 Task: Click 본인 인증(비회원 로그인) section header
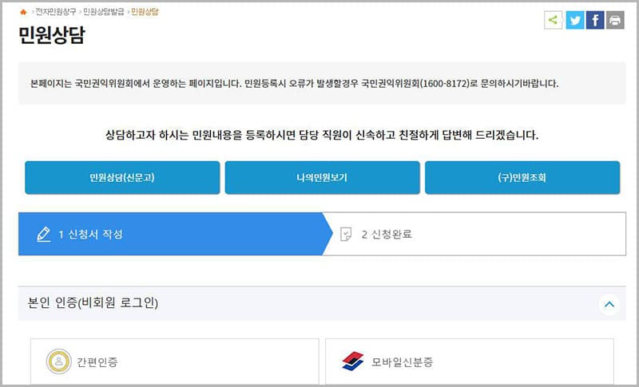pos(93,303)
